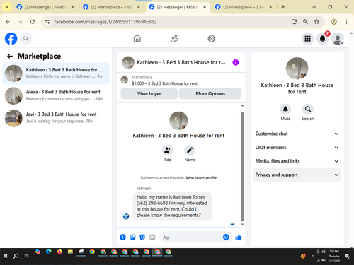Reload the page in Chrome toolbar
Screen dimensions: 354x265
tap(33, 22)
